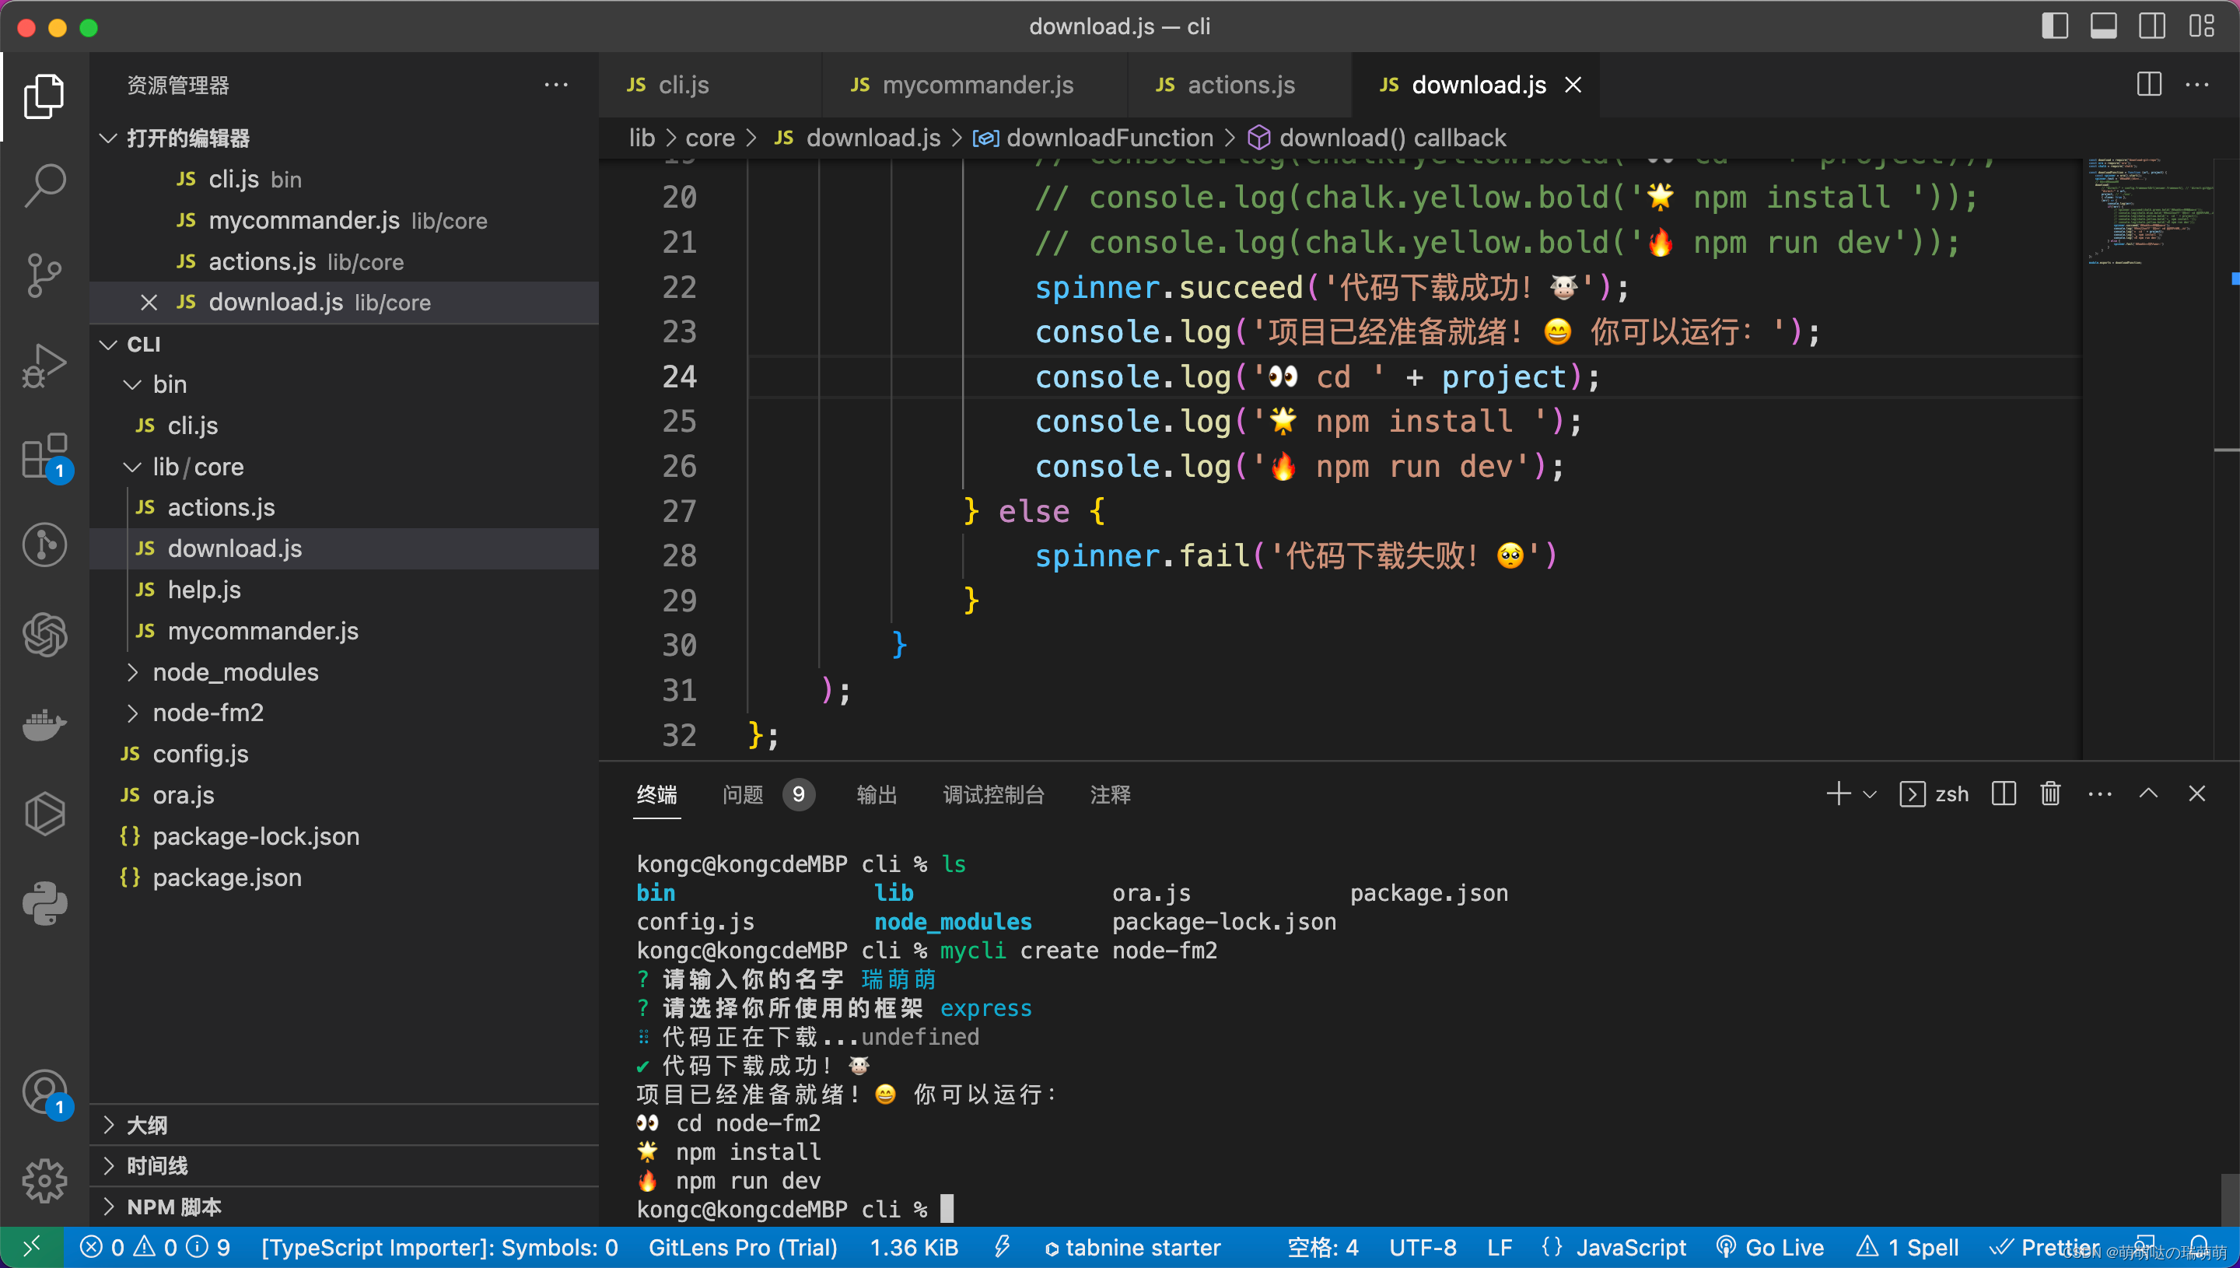Image resolution: width=2240 pixels, height=1268 pixels.
Task: Close the download.js editor tab
Action: click(x=1572, y=86)
